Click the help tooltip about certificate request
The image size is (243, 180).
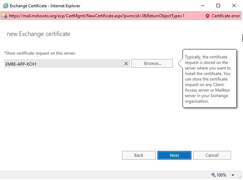coord(209,78)
